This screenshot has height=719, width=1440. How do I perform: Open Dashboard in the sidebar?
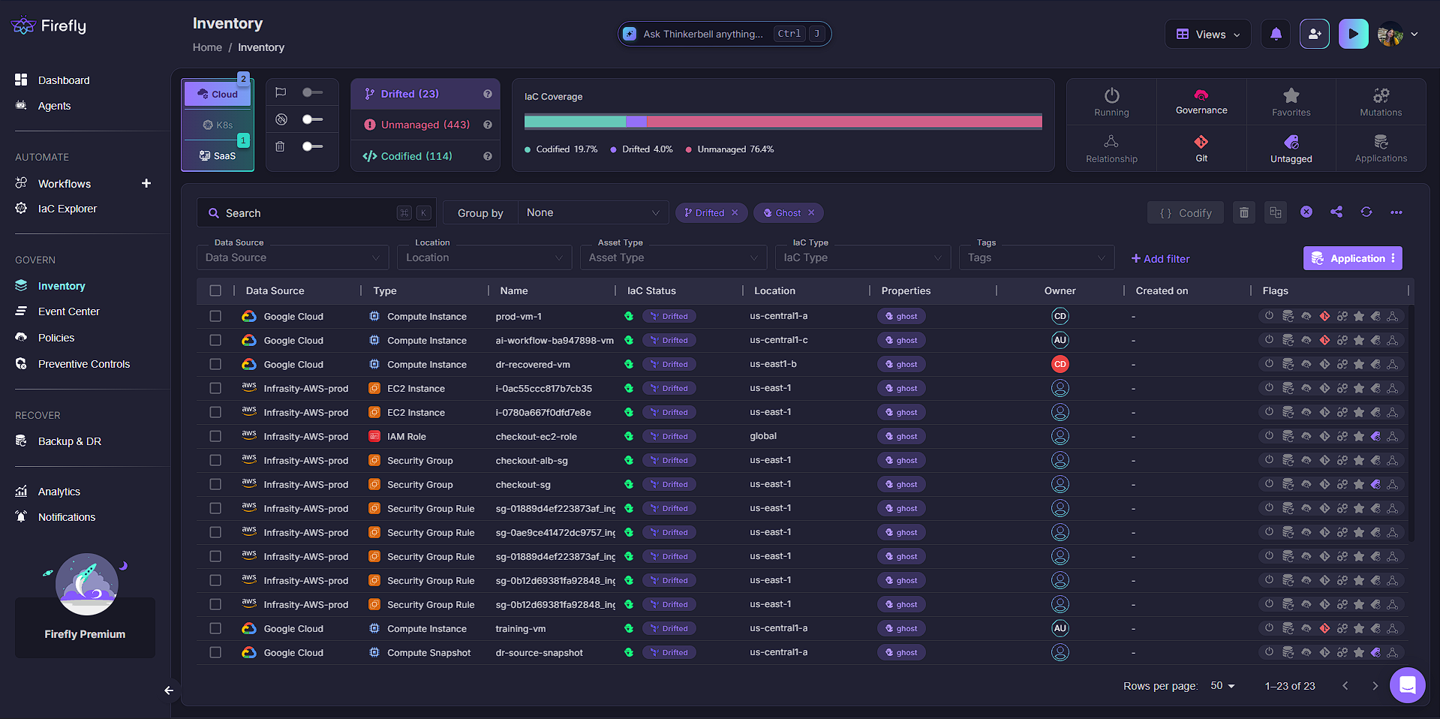[x=64, y=80]
